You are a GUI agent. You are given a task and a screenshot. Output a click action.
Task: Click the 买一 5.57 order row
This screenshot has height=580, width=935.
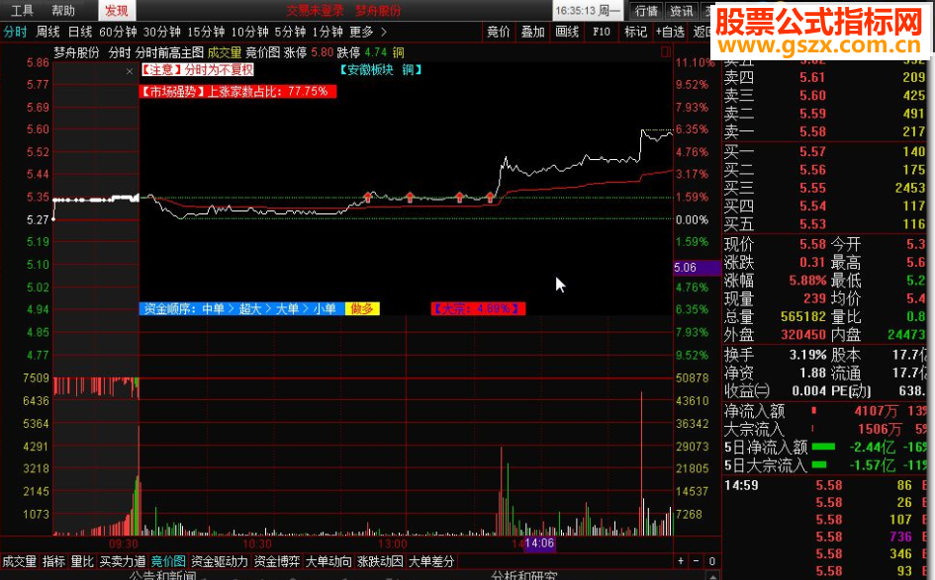(x=825, y=152)
